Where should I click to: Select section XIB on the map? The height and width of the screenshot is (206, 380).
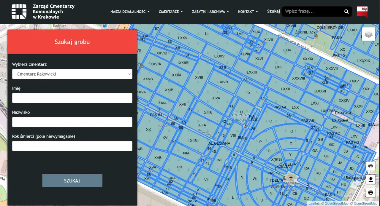[x=179, y=167]
